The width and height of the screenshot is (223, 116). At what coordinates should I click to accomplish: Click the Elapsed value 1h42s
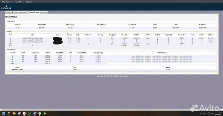pyautogui.click(x=18, y=28)
